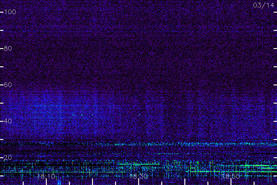Click the 40 frequency axis label
This screenshot has width=277, height=185.
point(8,121)
